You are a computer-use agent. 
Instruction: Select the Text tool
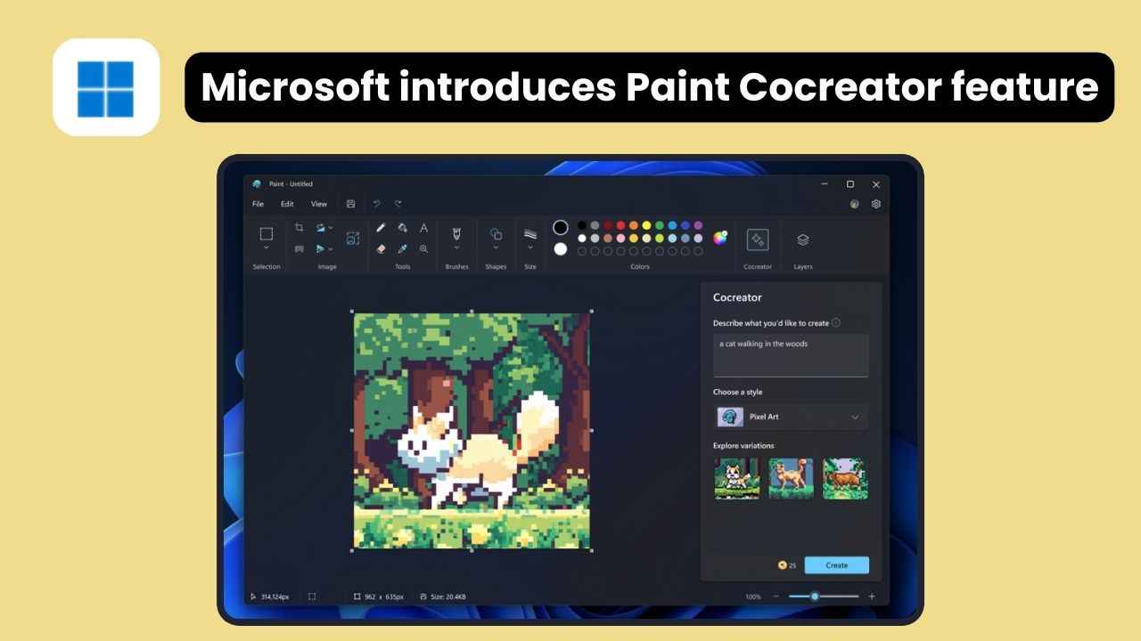(x=423, y=227)
